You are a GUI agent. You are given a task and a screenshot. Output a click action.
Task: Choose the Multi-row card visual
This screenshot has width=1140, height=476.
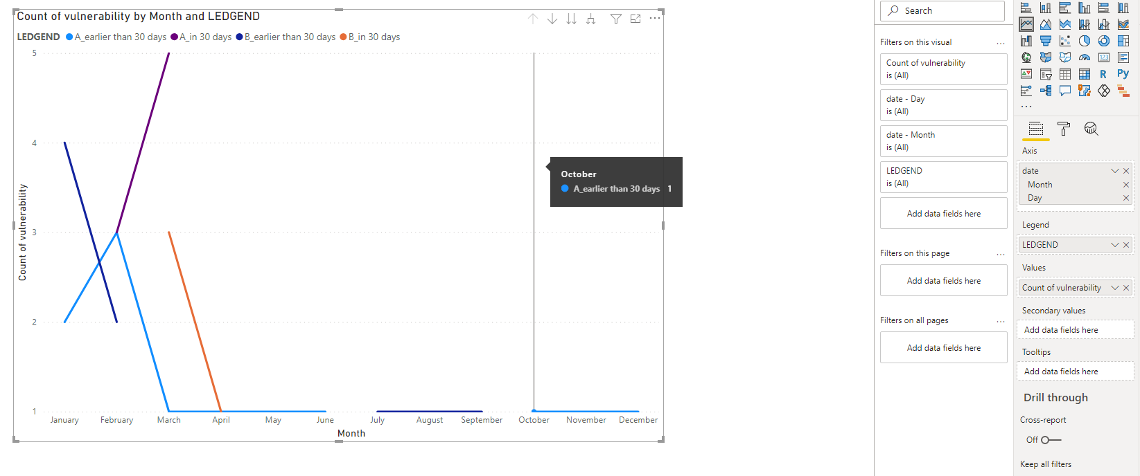[1123, 57]
